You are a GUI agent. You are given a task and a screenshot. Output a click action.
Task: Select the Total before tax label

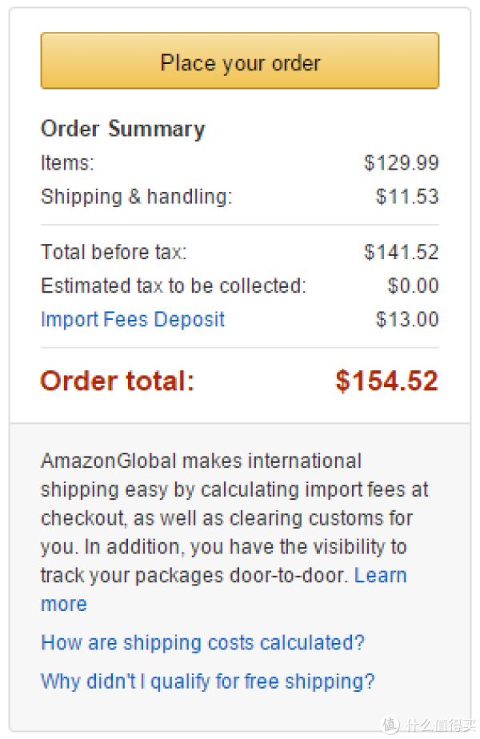tap(114, 252)
